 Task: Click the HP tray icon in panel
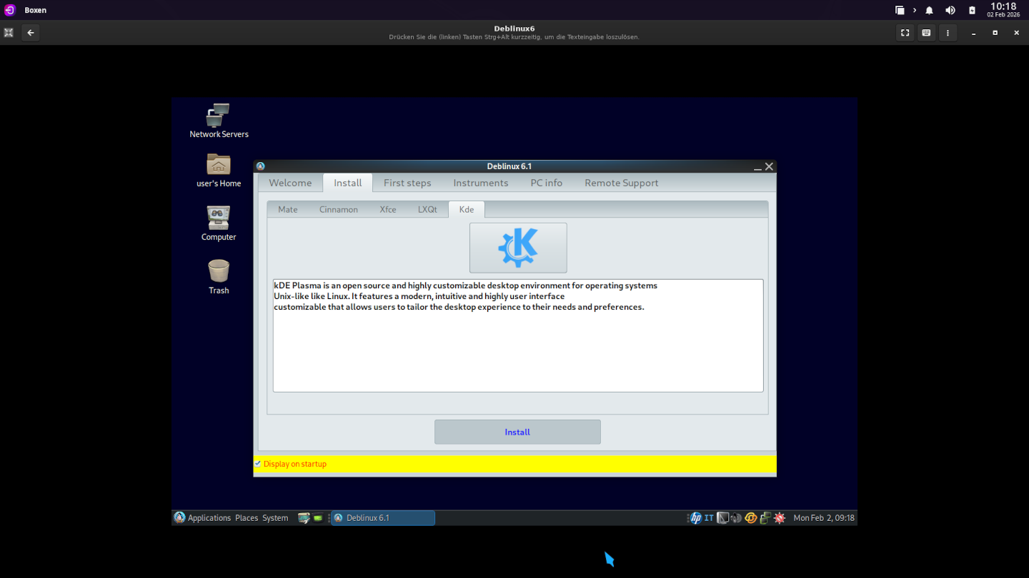click(695, 518)
